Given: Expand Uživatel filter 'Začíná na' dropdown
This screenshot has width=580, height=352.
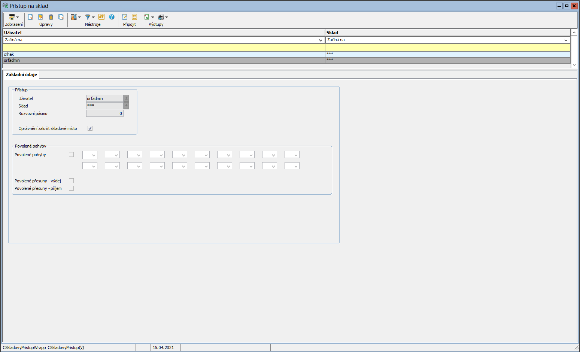Looking at the screenshot, I should tap(321, 40).
